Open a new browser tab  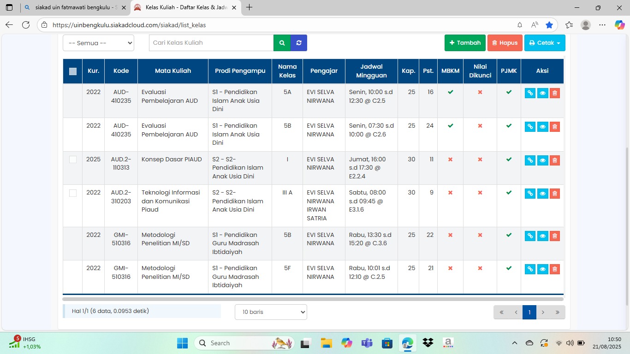250,7
